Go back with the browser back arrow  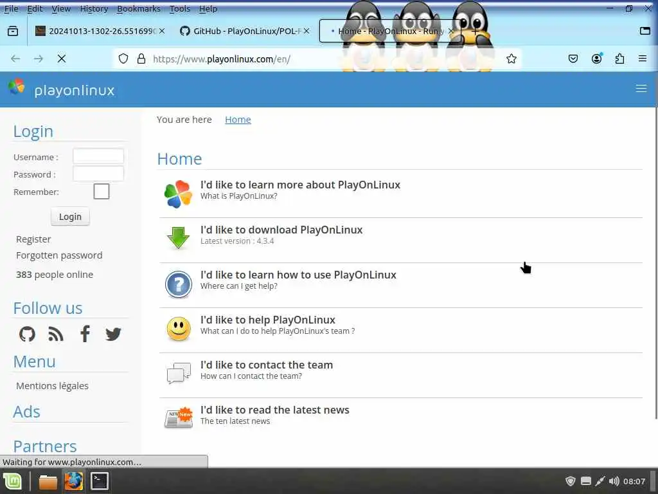click(15, 59)
